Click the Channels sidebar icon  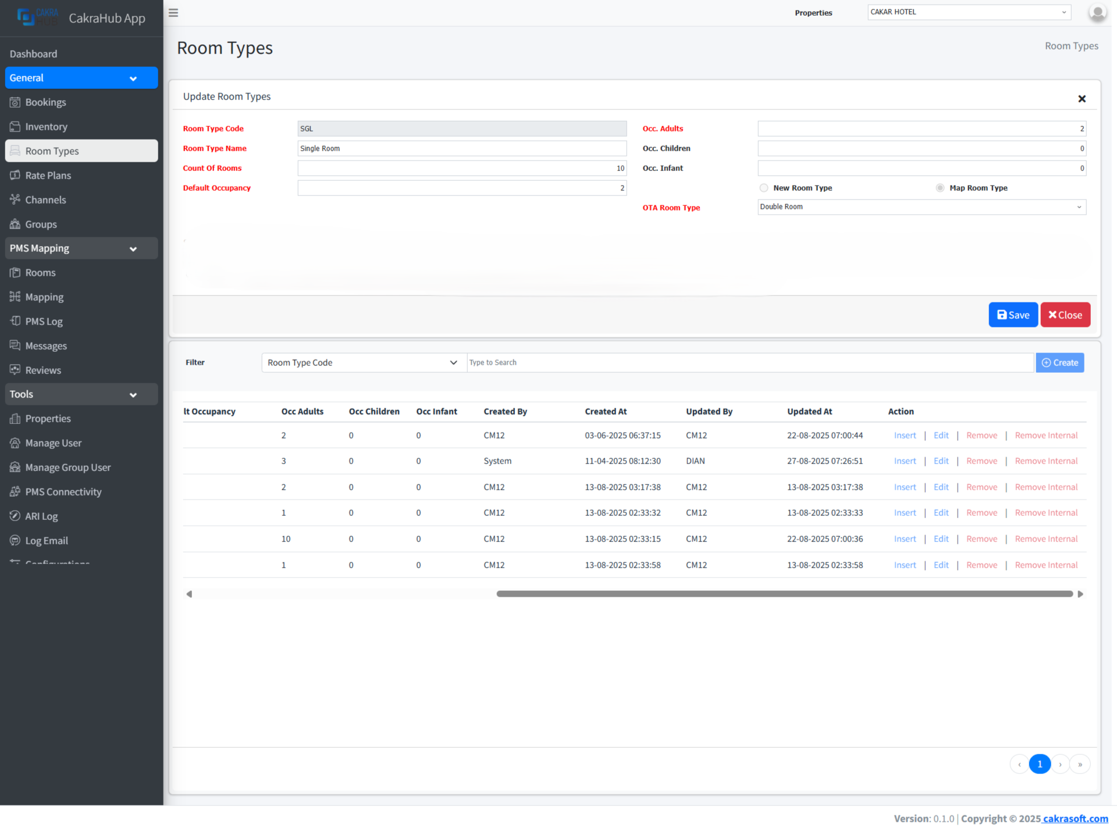(x=15, y=199)
